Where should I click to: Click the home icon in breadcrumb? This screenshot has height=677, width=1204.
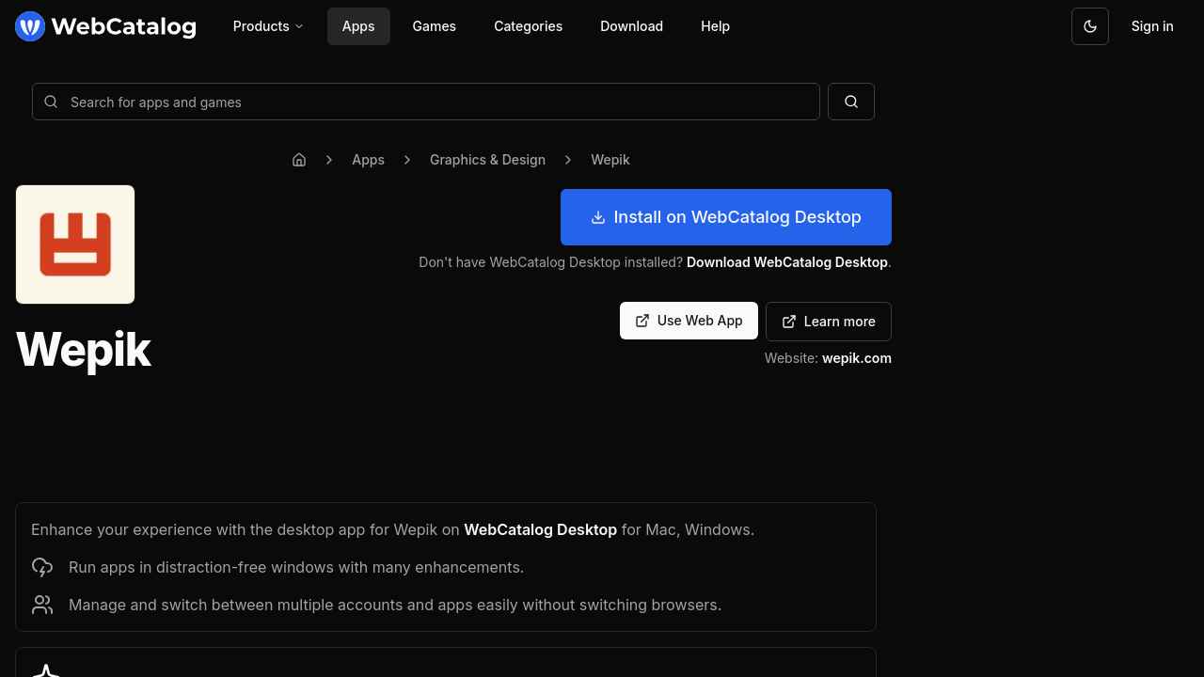tap(299, 160)
